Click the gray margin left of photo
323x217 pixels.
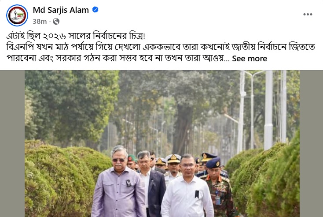coord(12,144)
